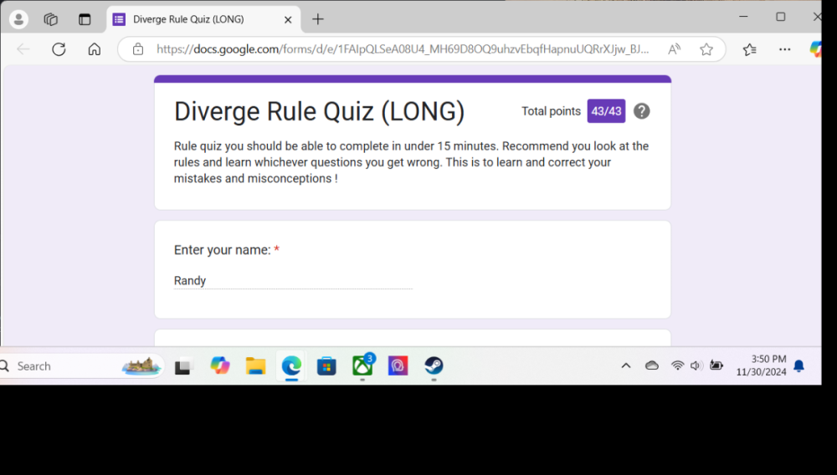This screenshot has width=837, height=475.
Task: Click the help question mark beside score
Action: [x=641, y=111]
